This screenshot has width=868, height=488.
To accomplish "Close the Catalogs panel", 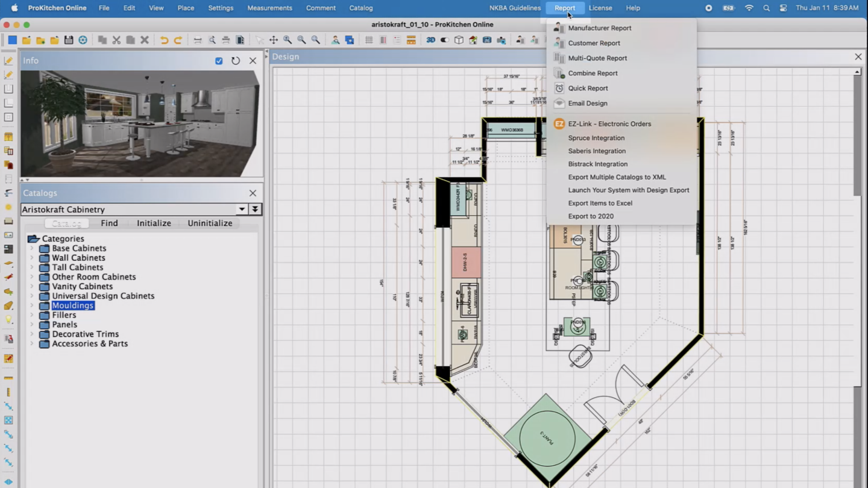I will 253,193.
